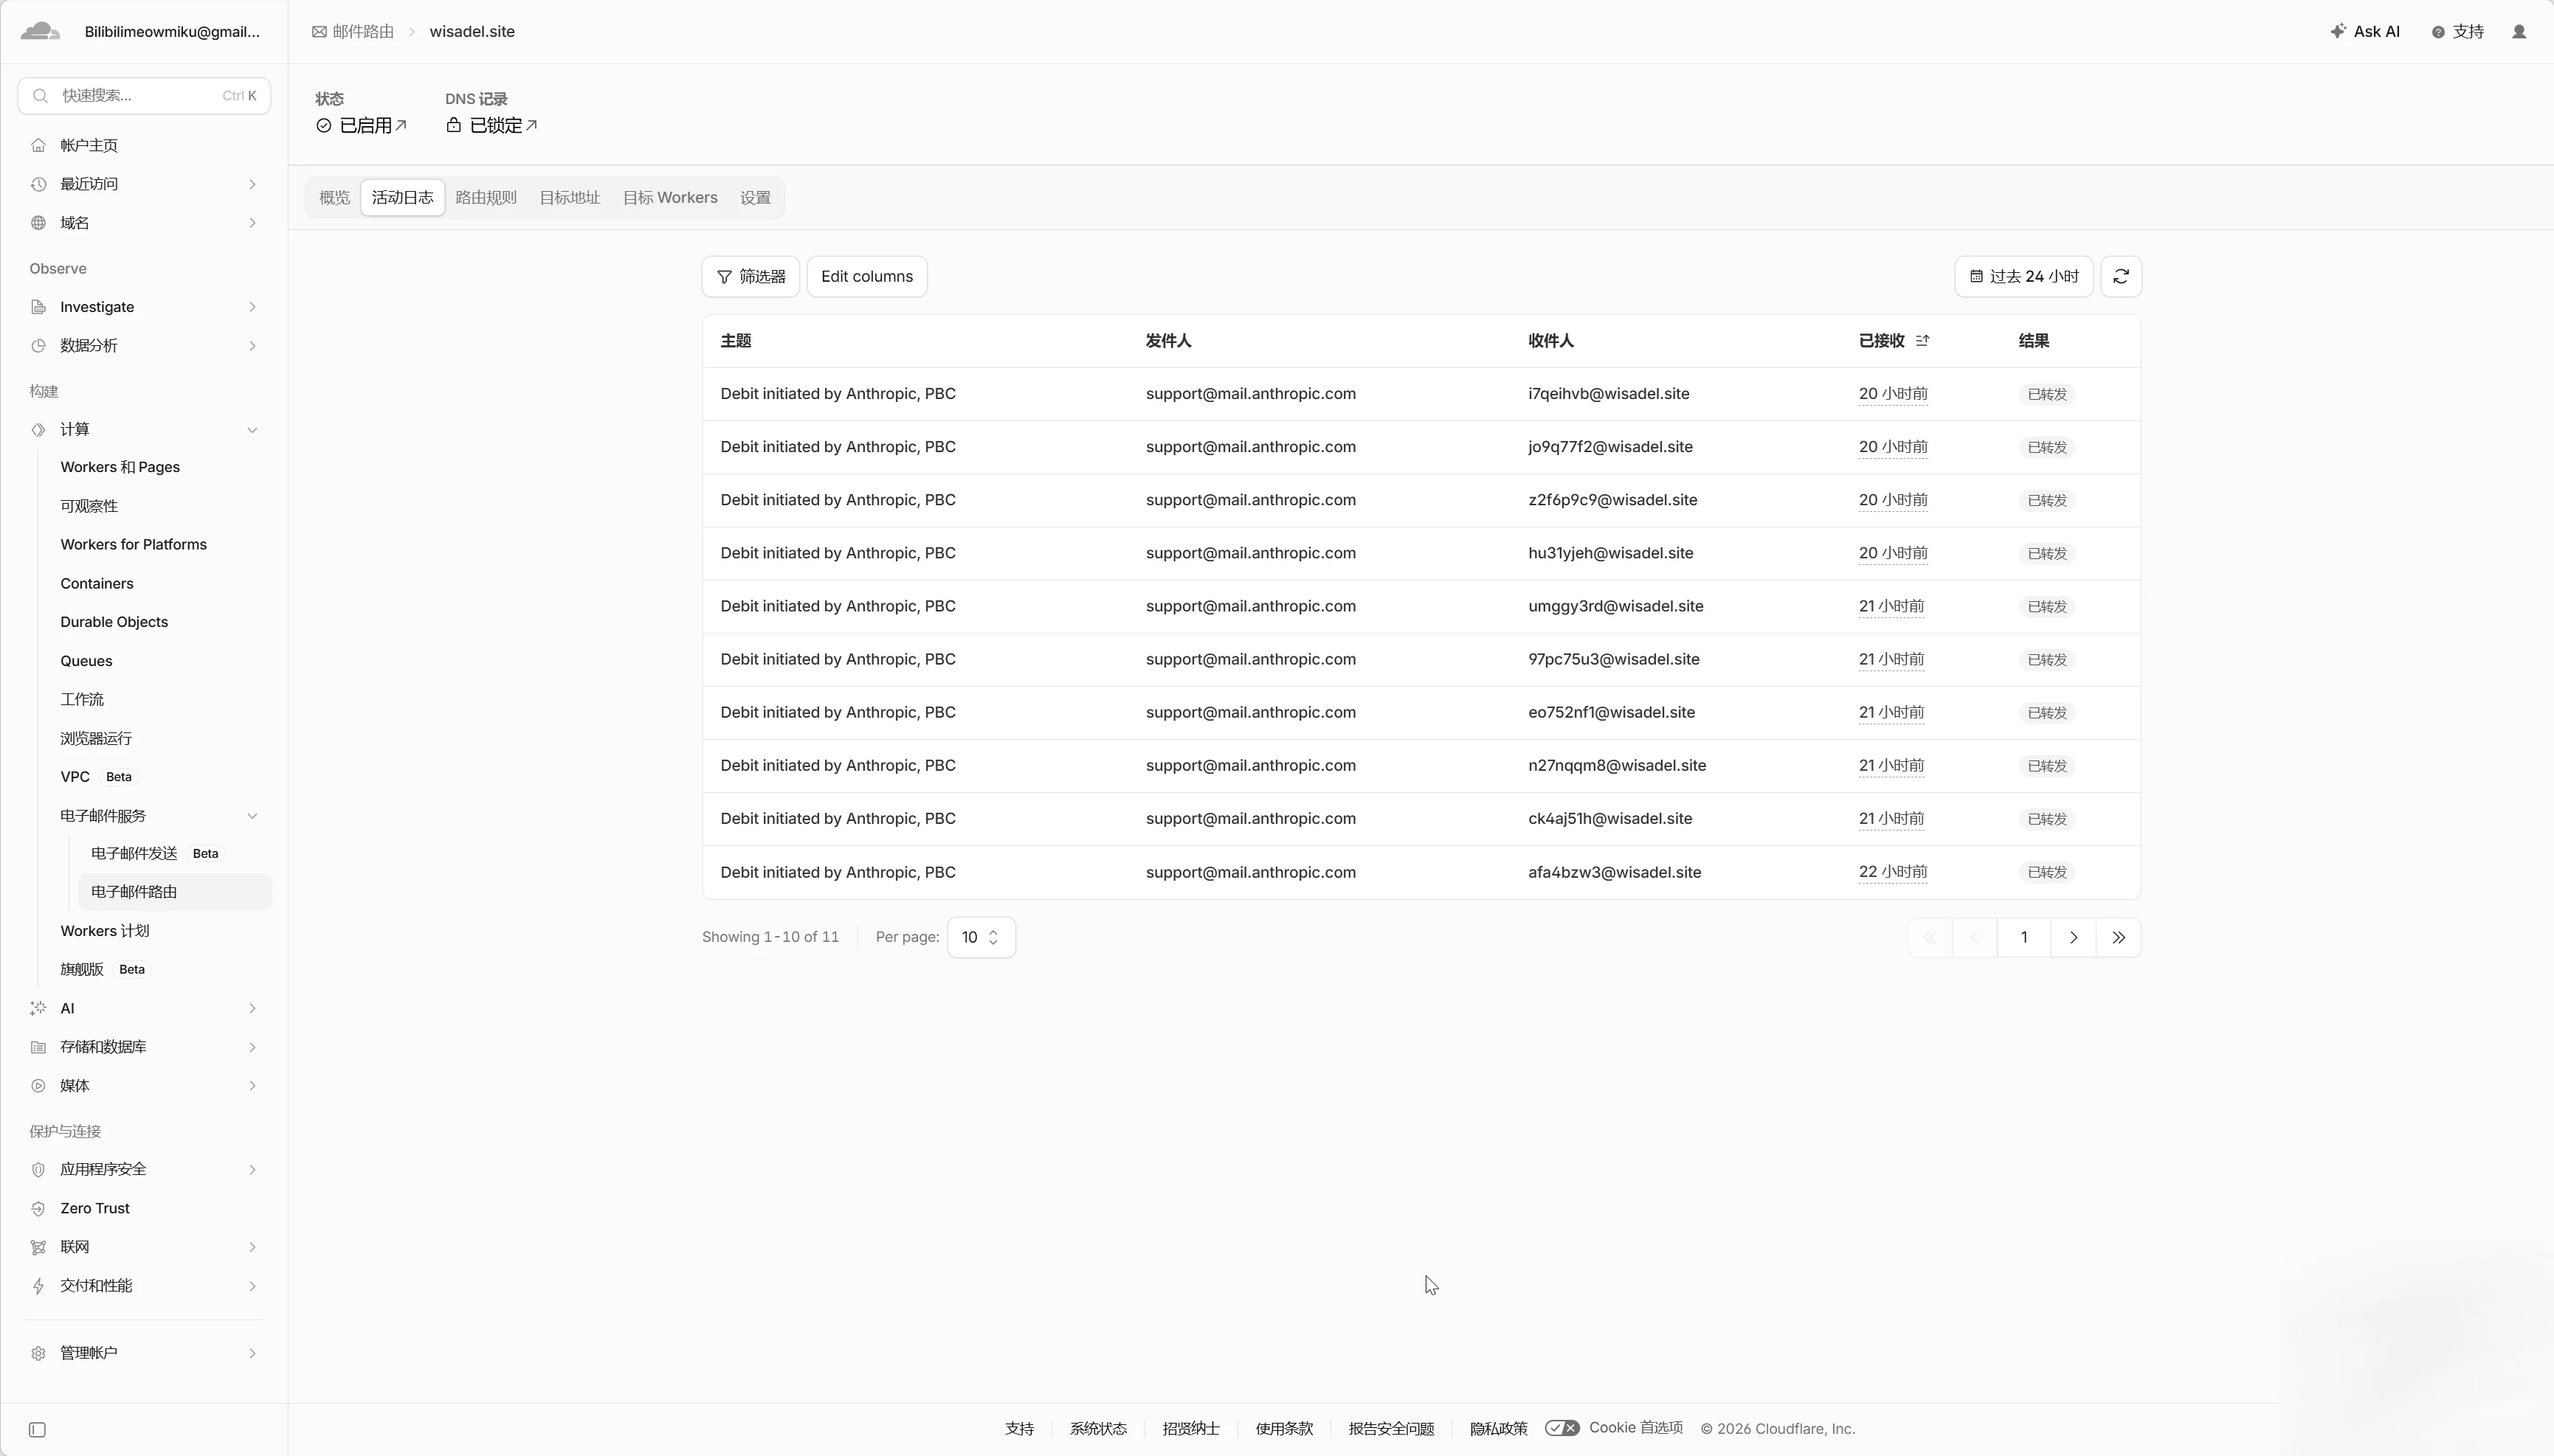Image resolution: width=2554 pixels, height=1456 pixels.
Task: Switch to the 概览 tab
Action: [x=334, y=198]
